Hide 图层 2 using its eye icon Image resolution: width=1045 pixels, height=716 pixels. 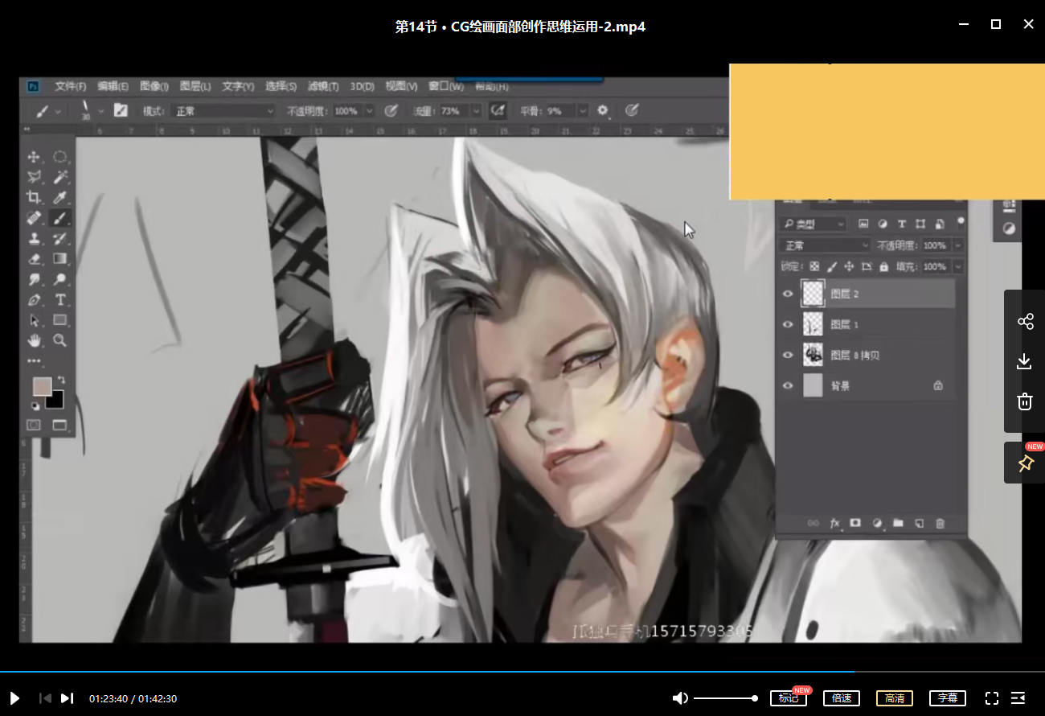788,294
